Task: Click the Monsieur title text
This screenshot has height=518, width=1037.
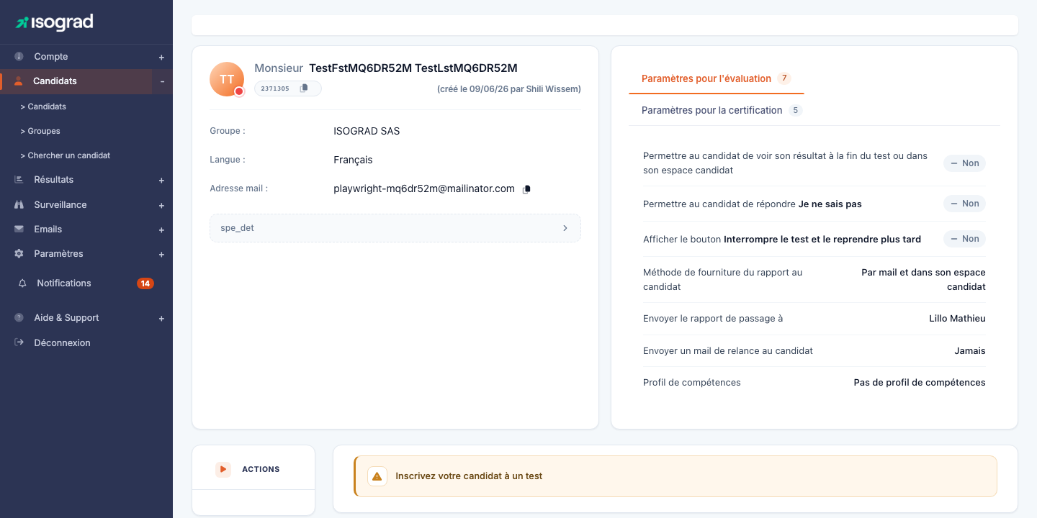Action: pyautogui.click(x=279, y=68)
